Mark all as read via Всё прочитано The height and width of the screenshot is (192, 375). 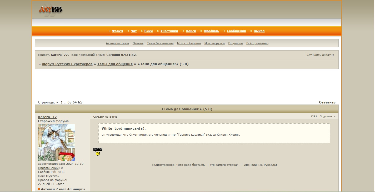coord(257,43)
